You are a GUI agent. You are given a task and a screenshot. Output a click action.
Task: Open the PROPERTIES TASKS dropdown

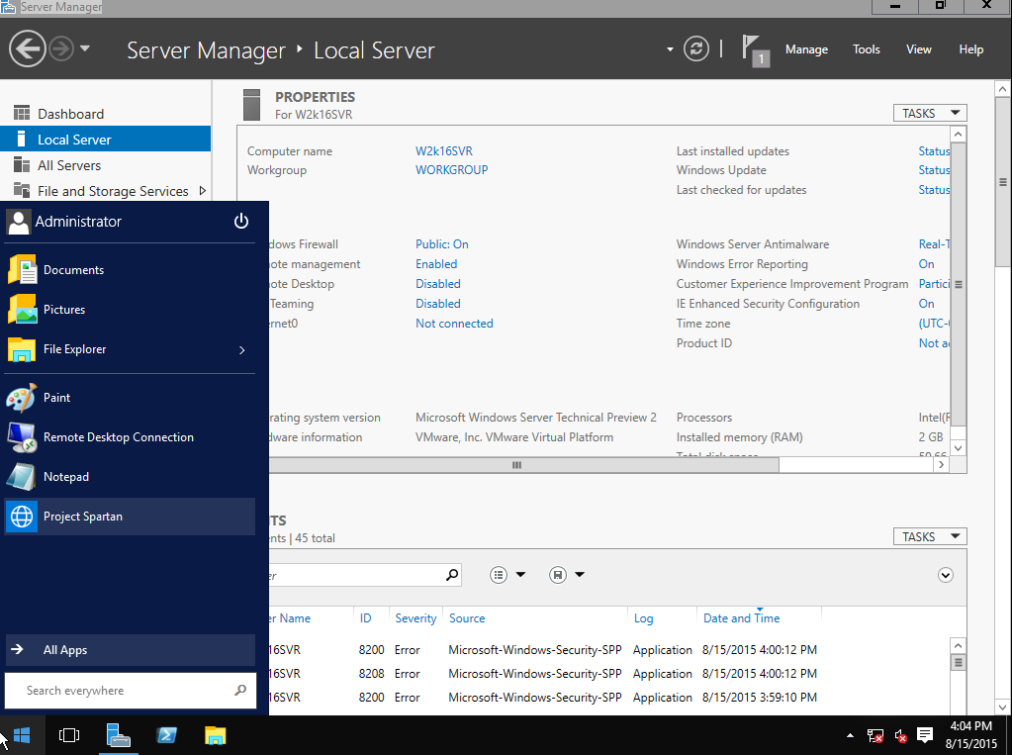(x=928, y=112)
